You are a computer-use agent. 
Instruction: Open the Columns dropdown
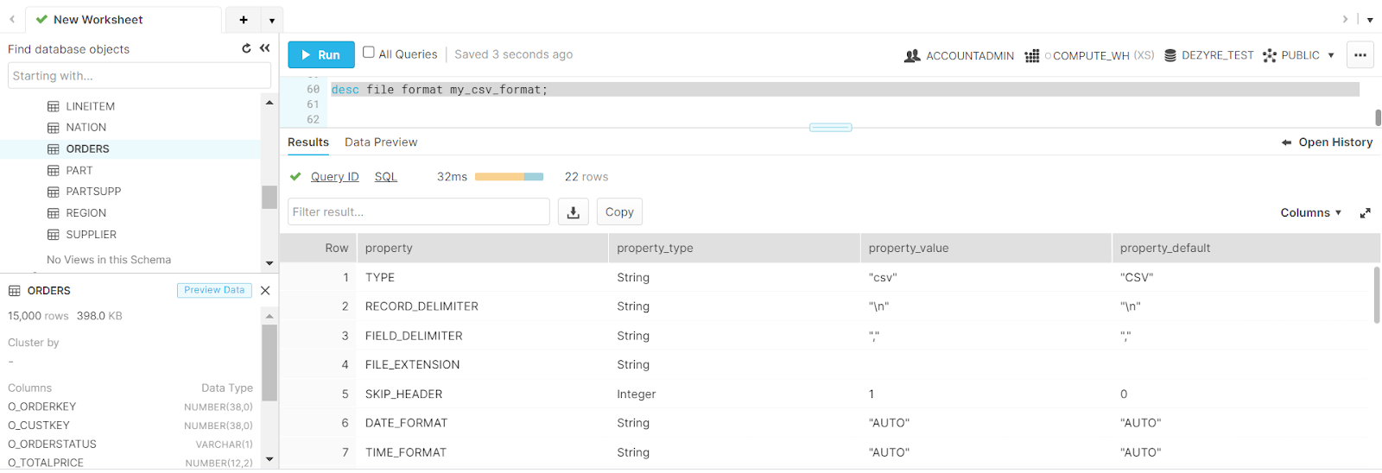click(x=1310, y=213)
